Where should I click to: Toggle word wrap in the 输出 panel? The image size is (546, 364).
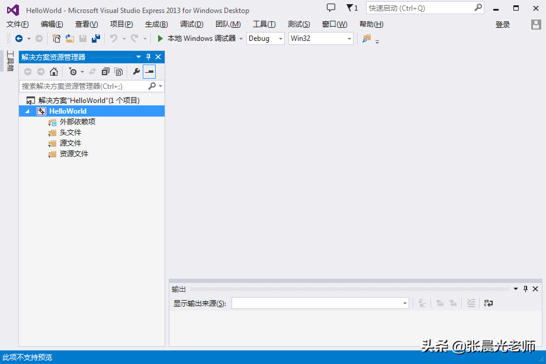[x=488, y=303]
